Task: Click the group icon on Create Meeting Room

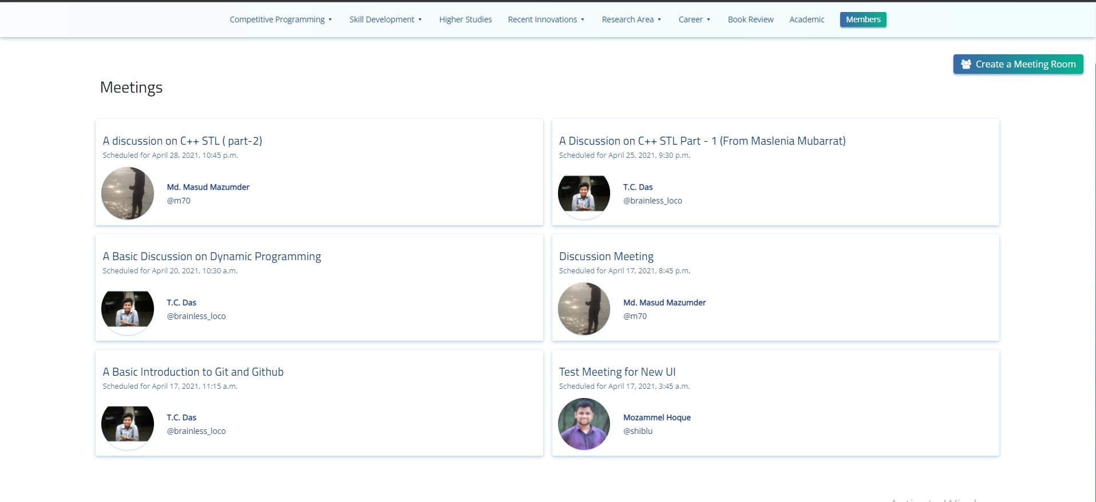Action: click(x=966, y=64)
